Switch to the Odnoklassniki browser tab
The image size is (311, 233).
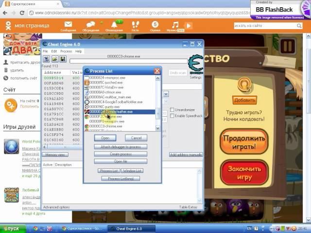point(32,4)
